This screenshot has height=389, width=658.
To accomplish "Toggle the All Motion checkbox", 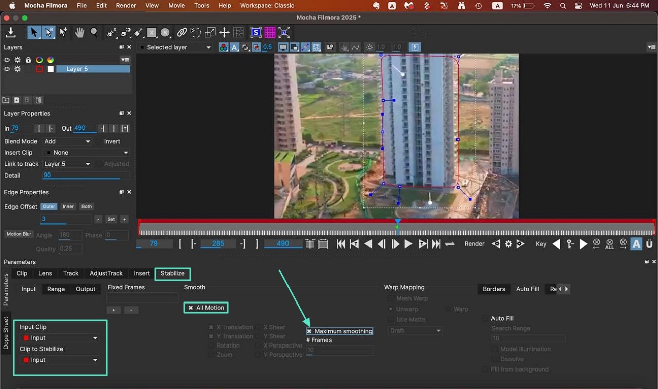I will coord(191,308).
